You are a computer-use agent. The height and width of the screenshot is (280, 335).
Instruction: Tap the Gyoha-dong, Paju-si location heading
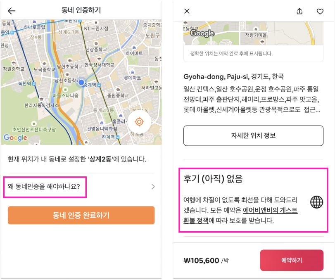[x=234, y=76]
